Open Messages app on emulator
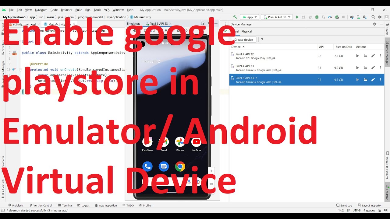This screenshot has height=219, width=390. 164,166
